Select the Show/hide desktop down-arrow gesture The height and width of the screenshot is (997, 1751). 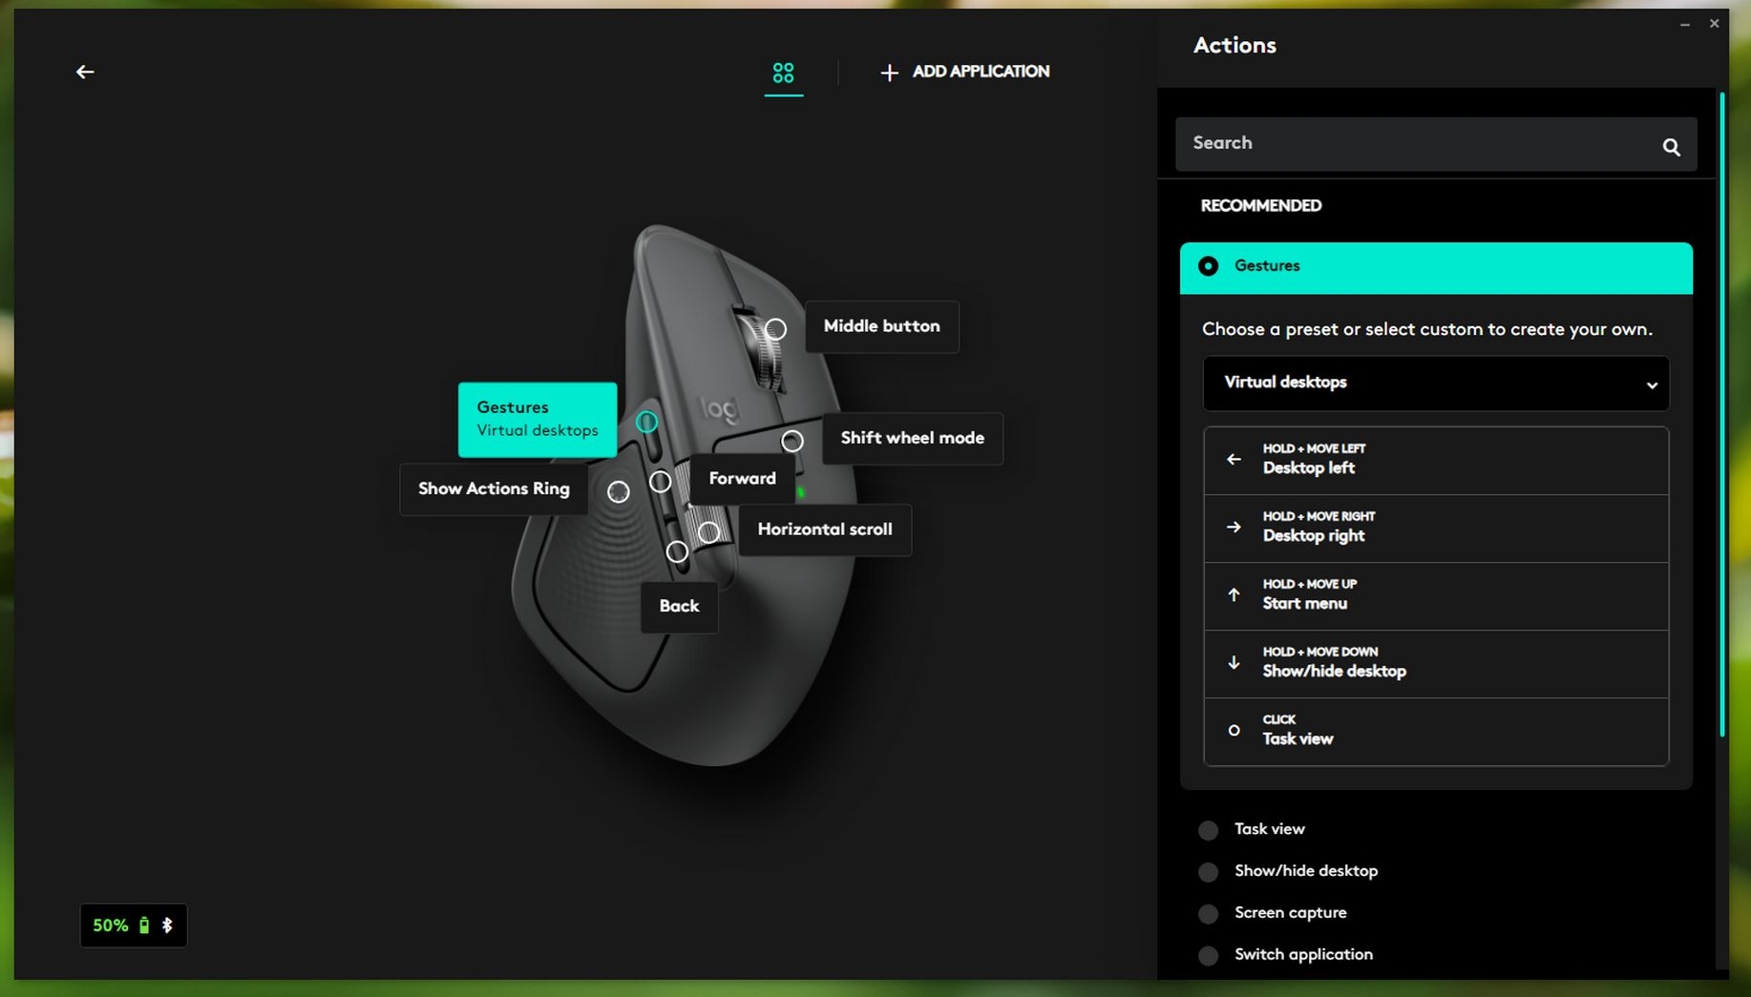(1234, 662)
